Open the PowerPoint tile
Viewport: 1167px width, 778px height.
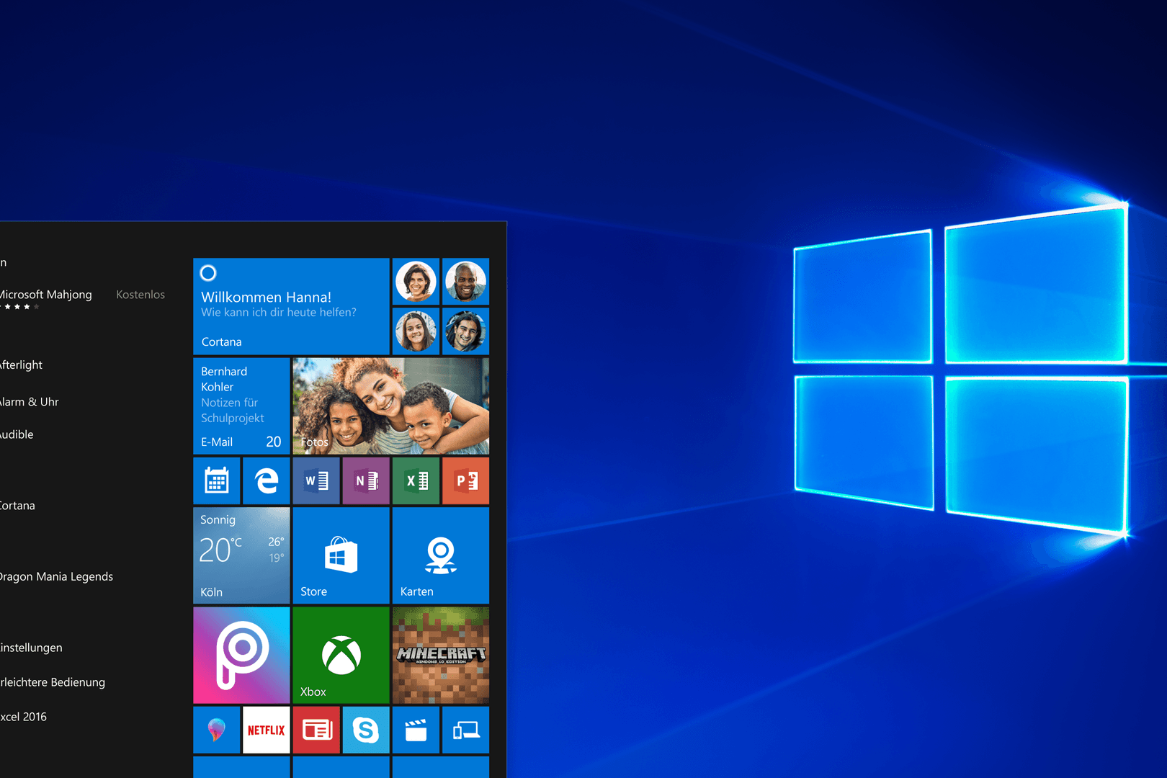(x=465, y=480)
